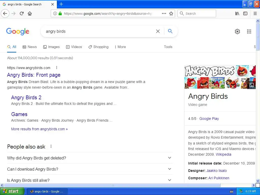Image resolution: width=260 pixels, height=195 pixels.
Task: Open the Google apps grid
Action: point(249,31)
